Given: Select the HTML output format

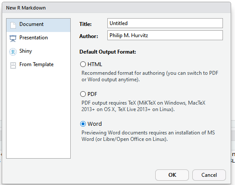Looking at the screenshot, I should [83, 64].
